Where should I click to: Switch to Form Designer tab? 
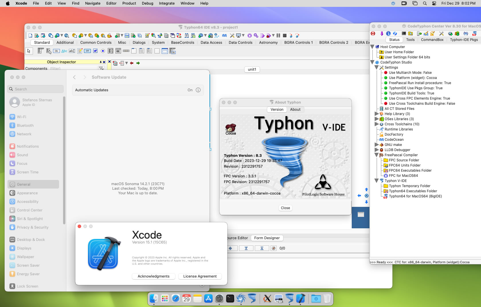coord(267,238)
